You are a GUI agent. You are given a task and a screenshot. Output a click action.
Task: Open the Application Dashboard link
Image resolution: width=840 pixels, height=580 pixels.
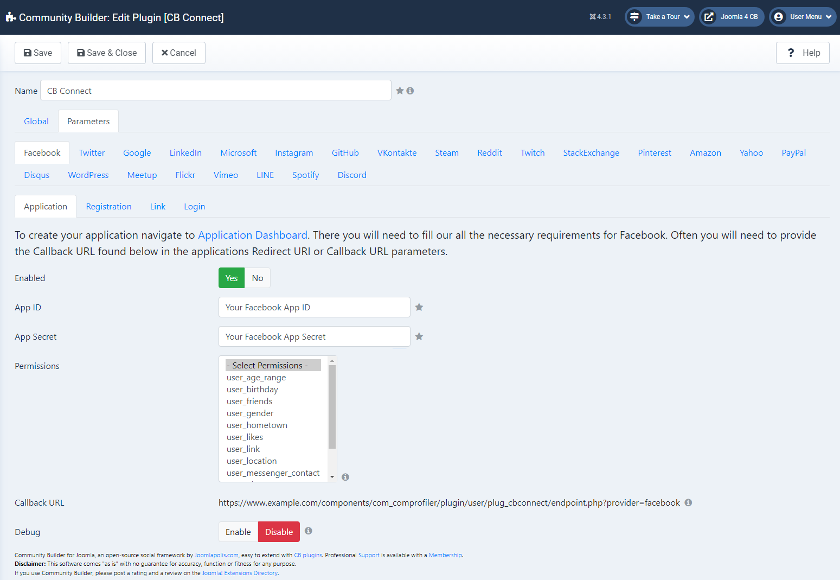[x=253, y=235]
